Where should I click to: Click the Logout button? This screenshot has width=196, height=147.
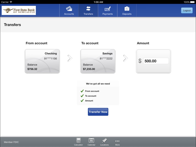pos(187,10)
